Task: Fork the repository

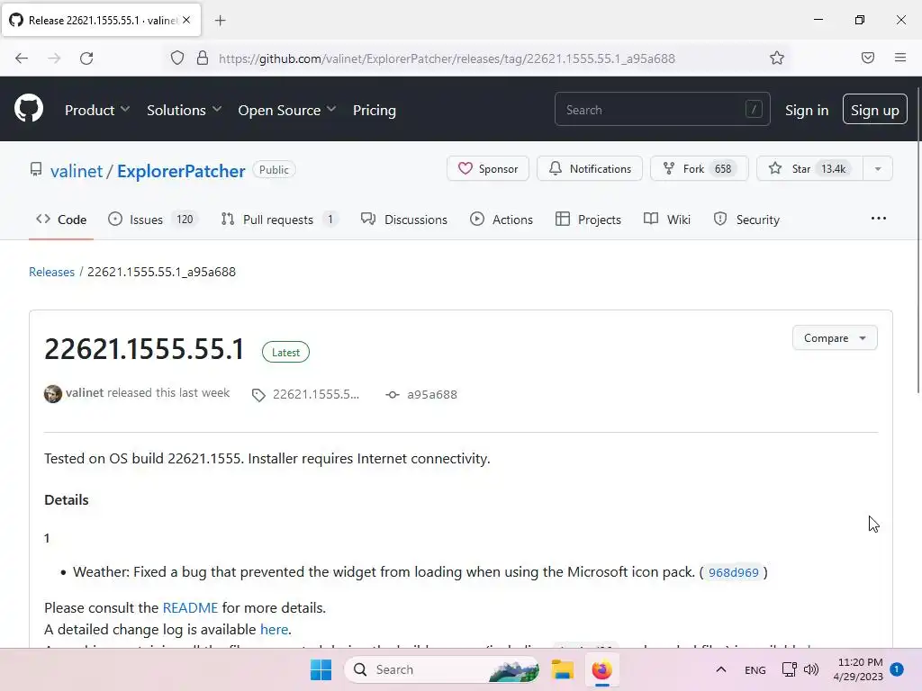Action: coord(699,168)
